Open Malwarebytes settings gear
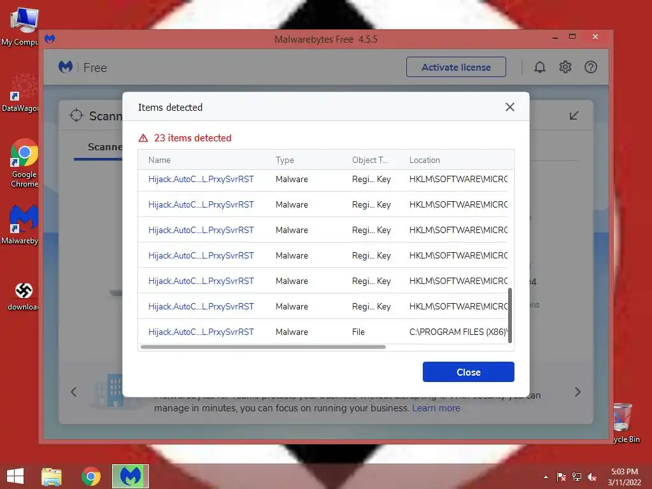 tap(565, 67)
